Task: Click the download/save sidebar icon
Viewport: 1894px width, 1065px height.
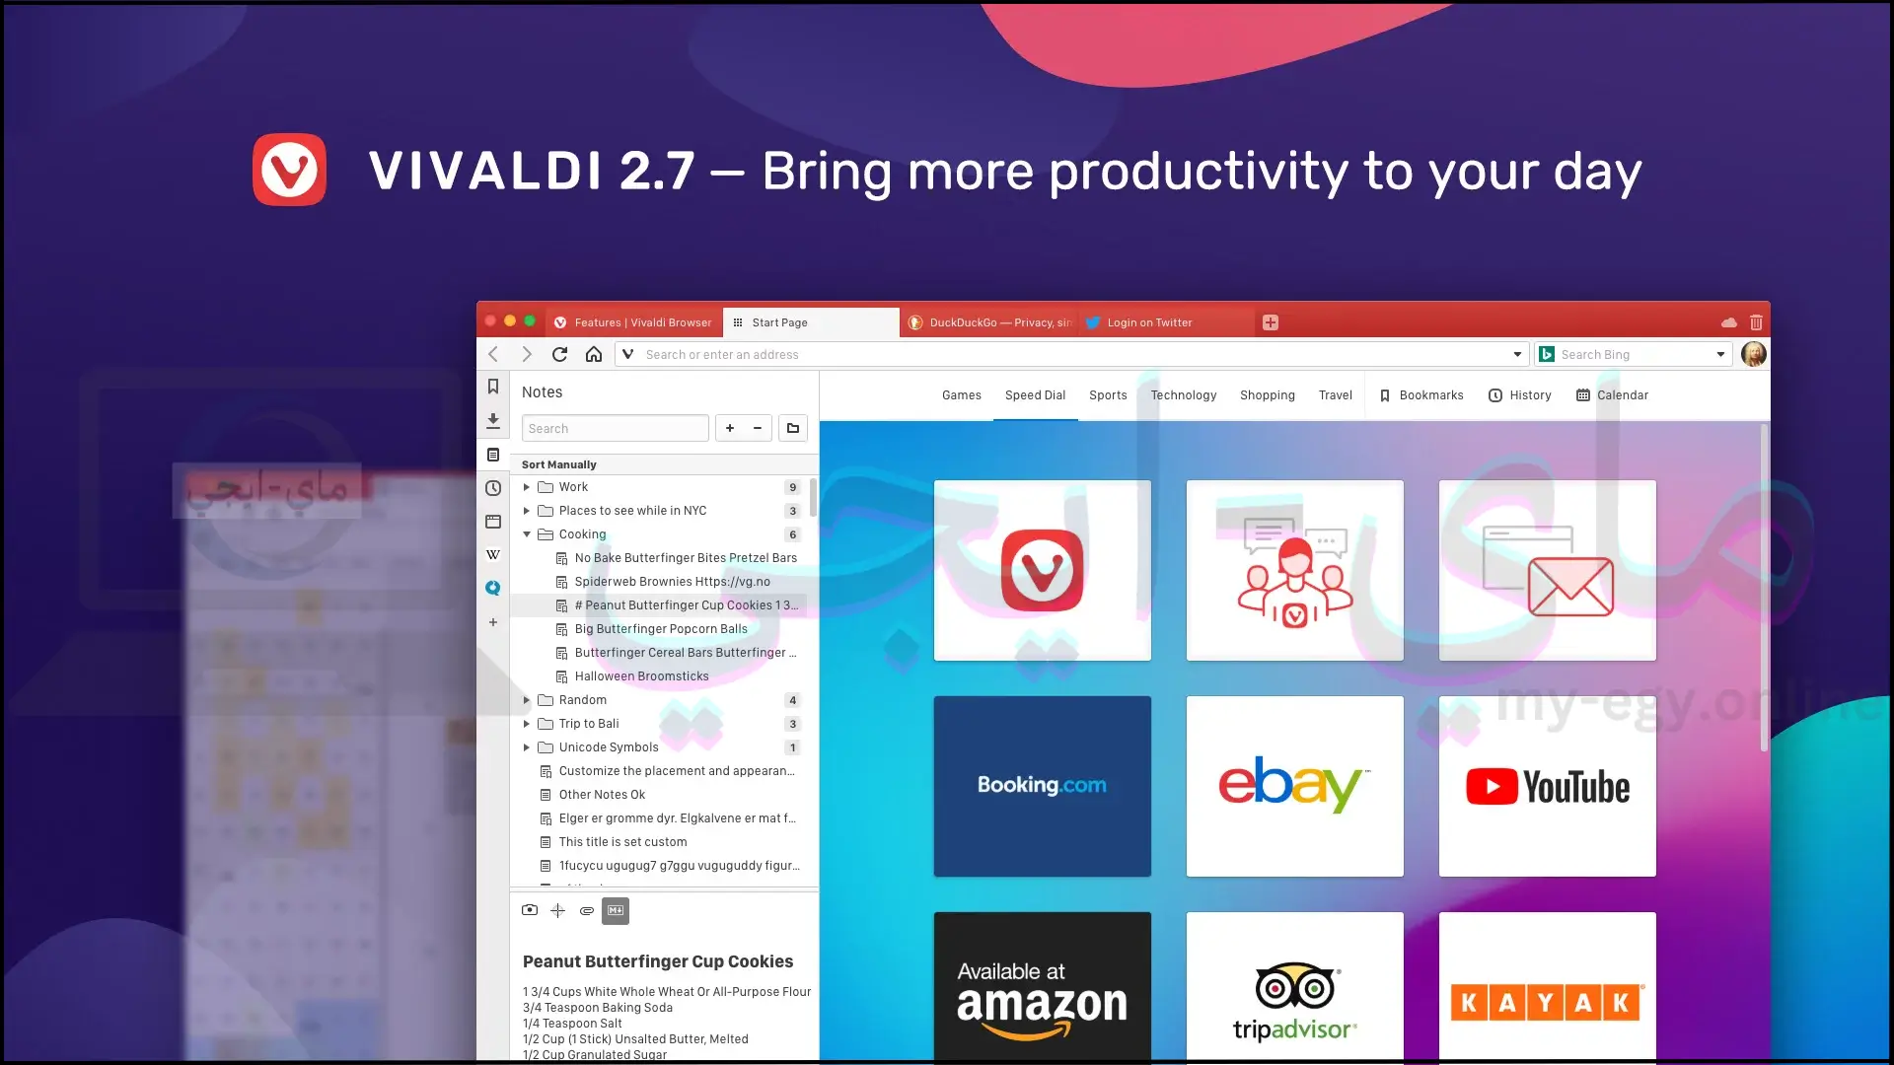Action: [493, 419]
